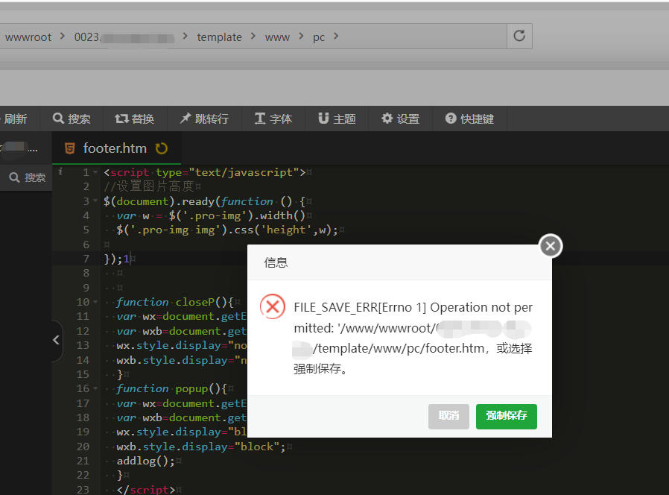This screenshot has width=669, height=495.
Task: Click the magnifier icon on 搜索 toolbar item
Action: (58, 119)
